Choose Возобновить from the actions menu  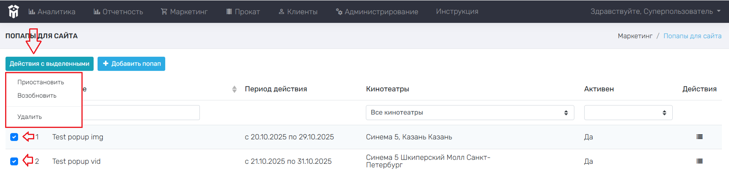click(x=37, y=96)
